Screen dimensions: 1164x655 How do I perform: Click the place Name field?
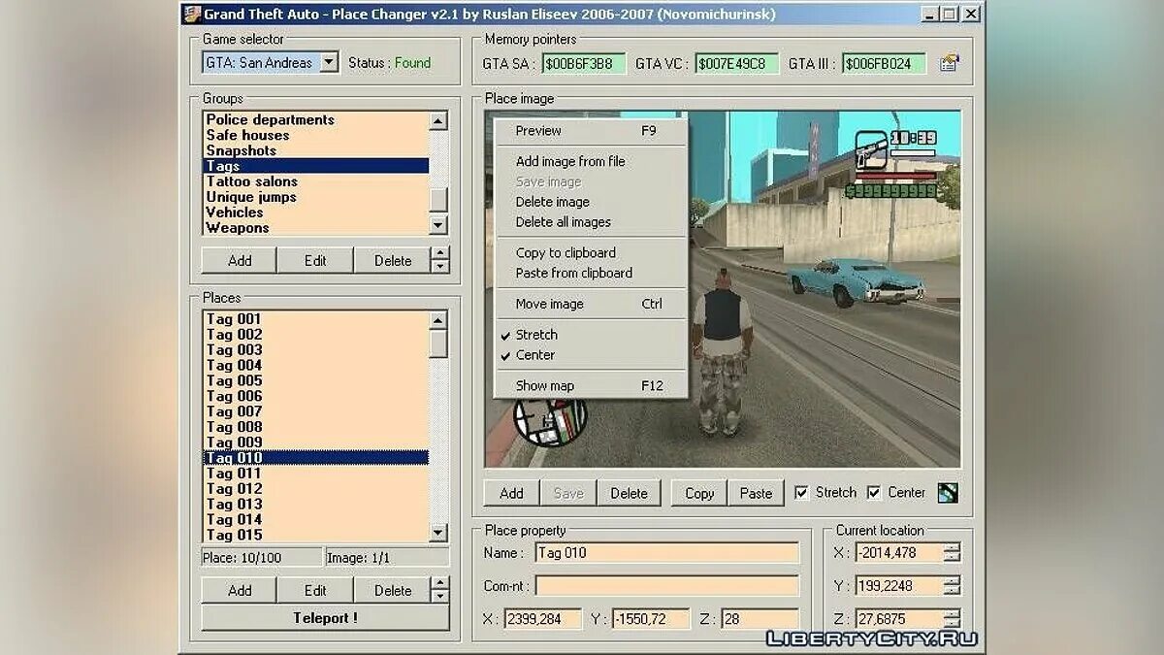pos(667,553)
